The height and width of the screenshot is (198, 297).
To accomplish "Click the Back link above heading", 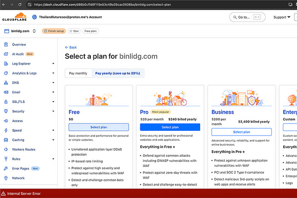I will [x=71, y=47].
